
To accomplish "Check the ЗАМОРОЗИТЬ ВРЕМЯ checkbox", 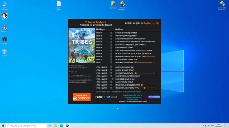I will tap(111, 82).
